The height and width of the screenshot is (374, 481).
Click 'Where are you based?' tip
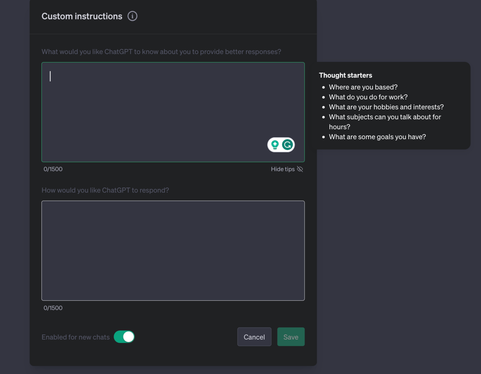(x=363, y=87)
